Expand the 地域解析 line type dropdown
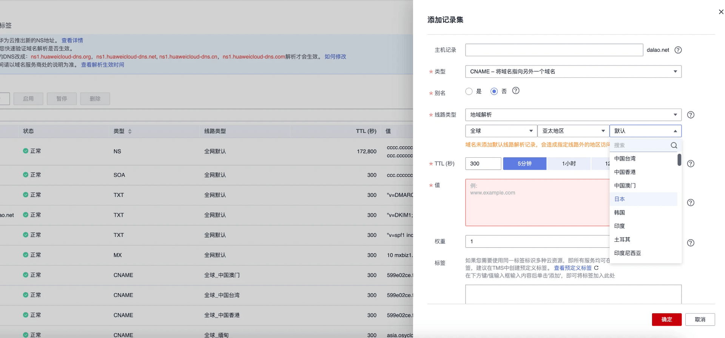The image size is (725, 338). 573,115
